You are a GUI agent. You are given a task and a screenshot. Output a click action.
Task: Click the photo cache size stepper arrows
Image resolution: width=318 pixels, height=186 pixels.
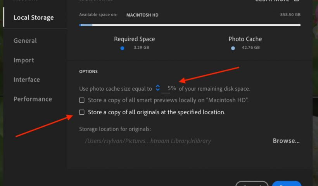click(157, 88)
